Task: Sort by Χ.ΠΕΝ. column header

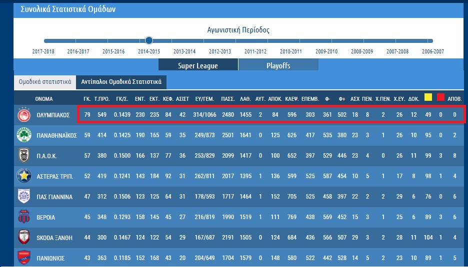Action: [x=383, y=99]
